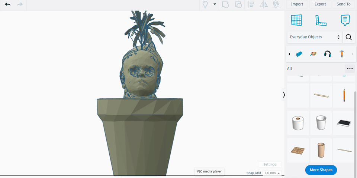357x178 pixels.
Task: Select the Mirror tool icon
Action: click(x=263, y=4)
